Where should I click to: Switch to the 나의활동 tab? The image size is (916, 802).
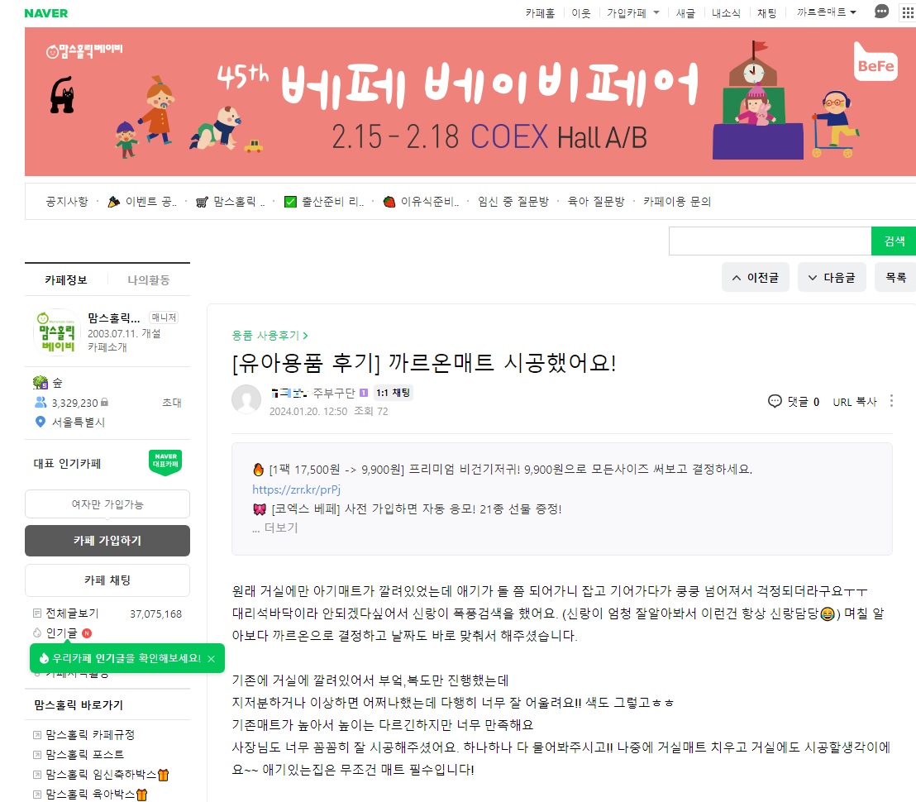[x=149, y=280]
